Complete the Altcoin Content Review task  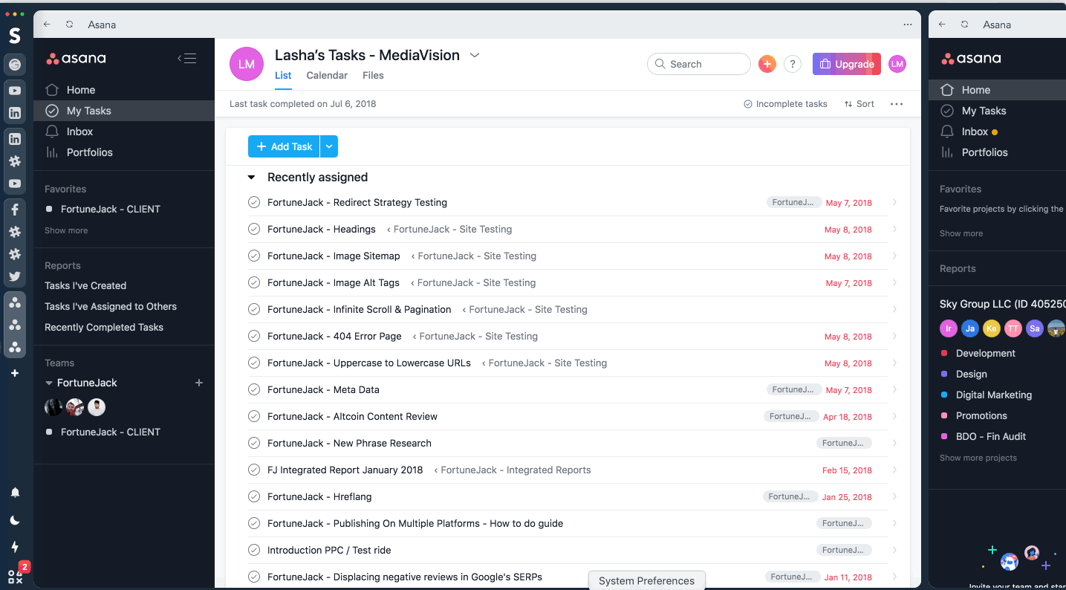click(254, 416)
